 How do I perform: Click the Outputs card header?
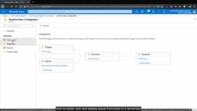[153, 54]
